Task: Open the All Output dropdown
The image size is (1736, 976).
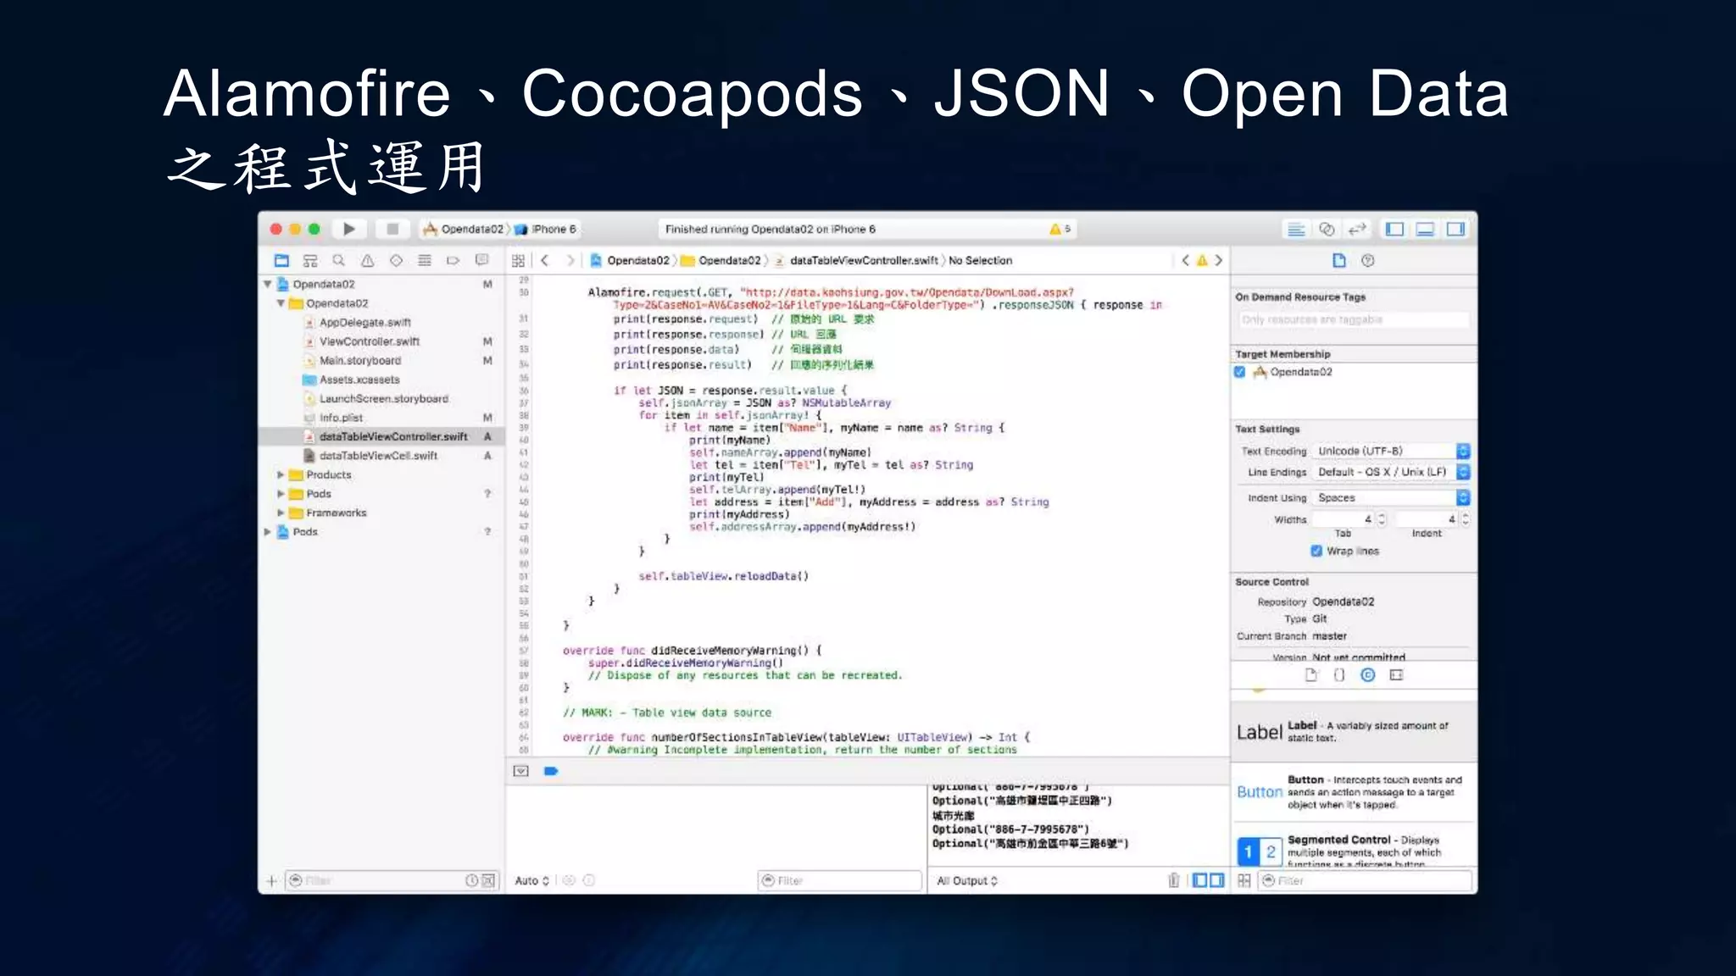Action: click(966, 881)
